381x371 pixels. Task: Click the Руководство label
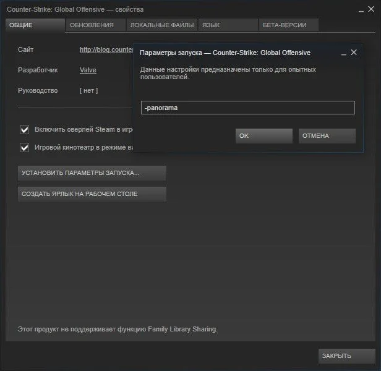pyautogui.click(x=38, y=91)
